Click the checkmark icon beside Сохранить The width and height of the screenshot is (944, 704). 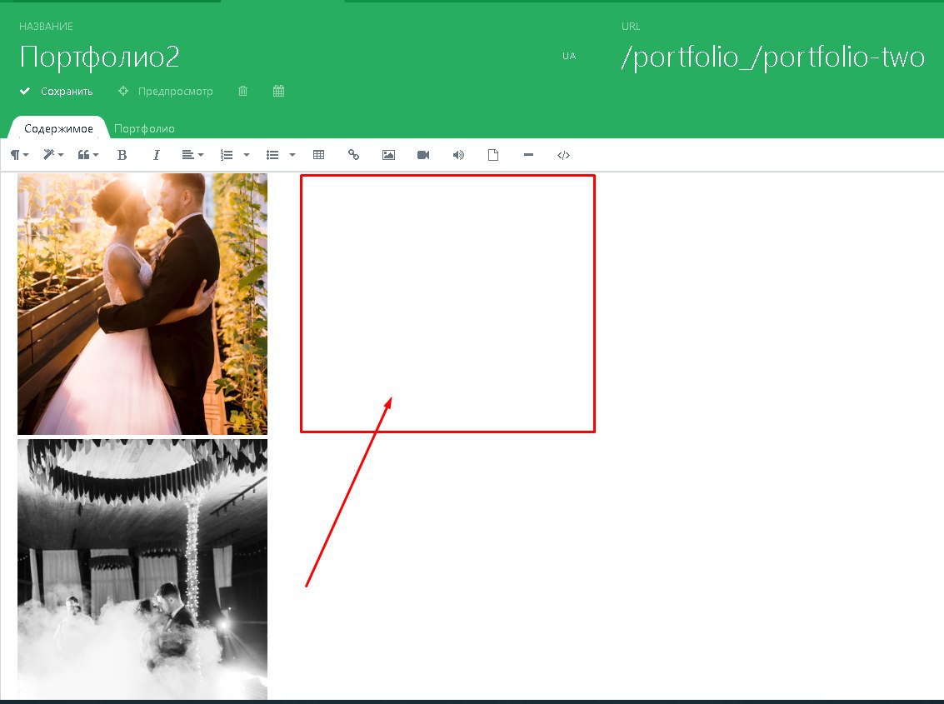pos(25,91)
